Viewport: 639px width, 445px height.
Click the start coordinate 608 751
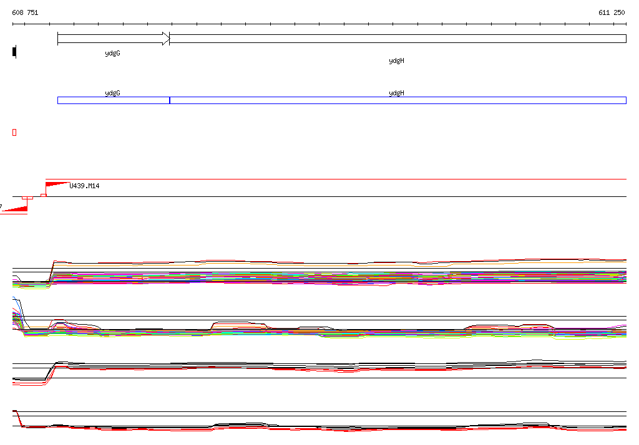(x=25, y=12)
